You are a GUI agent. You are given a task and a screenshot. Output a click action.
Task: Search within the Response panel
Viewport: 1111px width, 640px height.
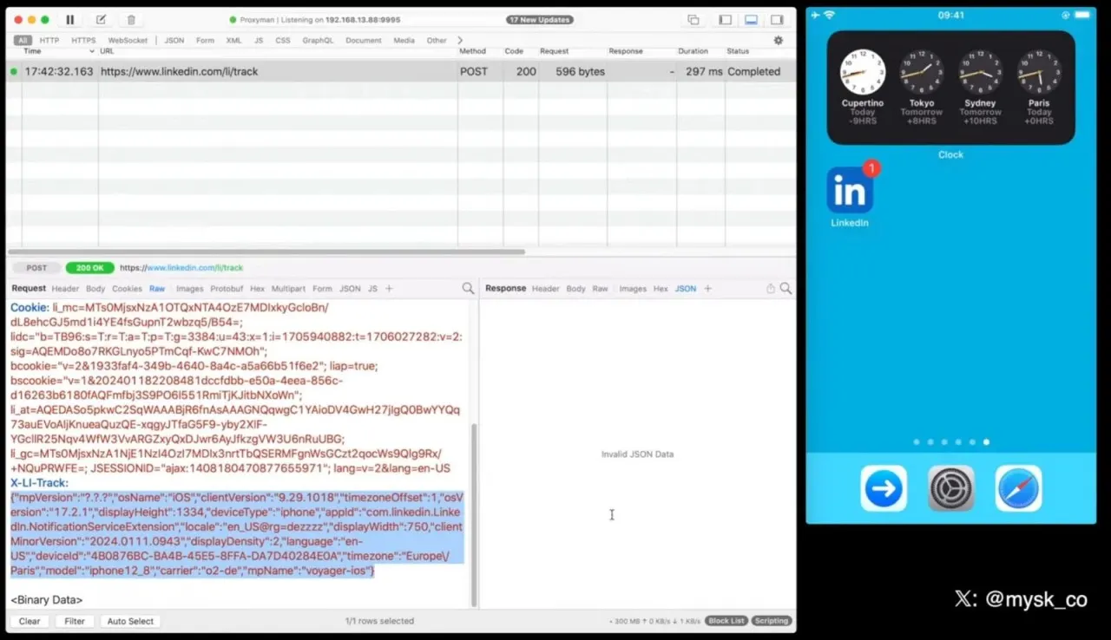click(786, 288)
